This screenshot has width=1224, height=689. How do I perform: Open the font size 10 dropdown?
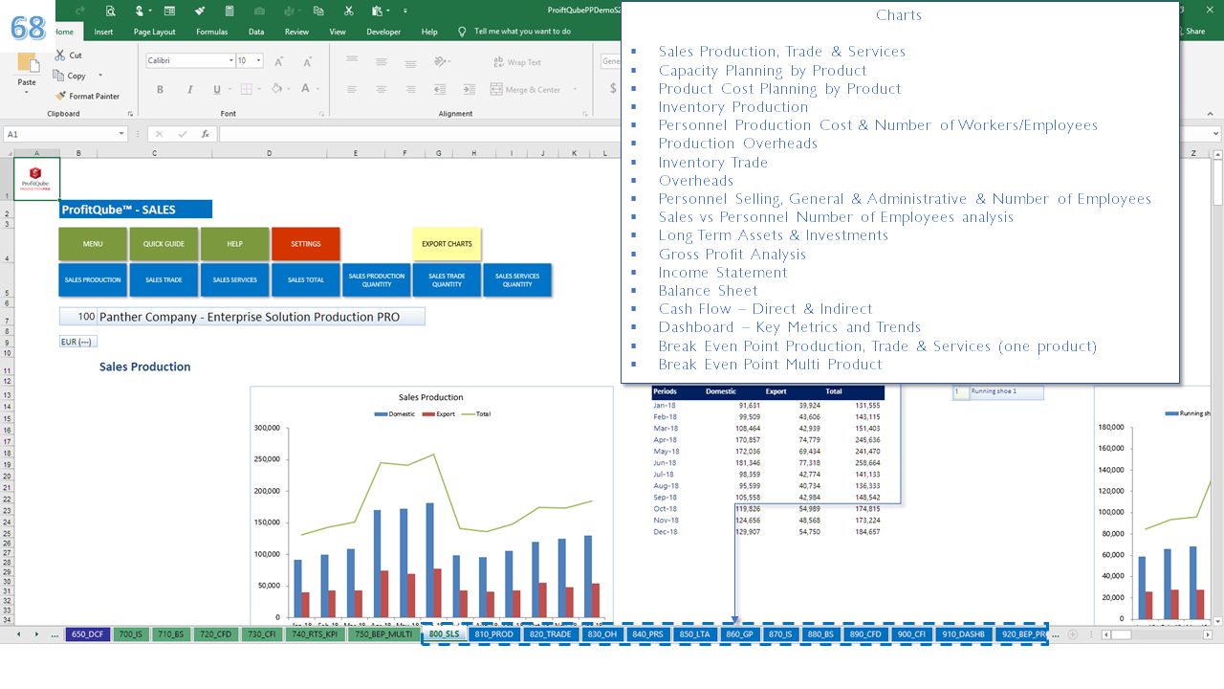(258, 60)
